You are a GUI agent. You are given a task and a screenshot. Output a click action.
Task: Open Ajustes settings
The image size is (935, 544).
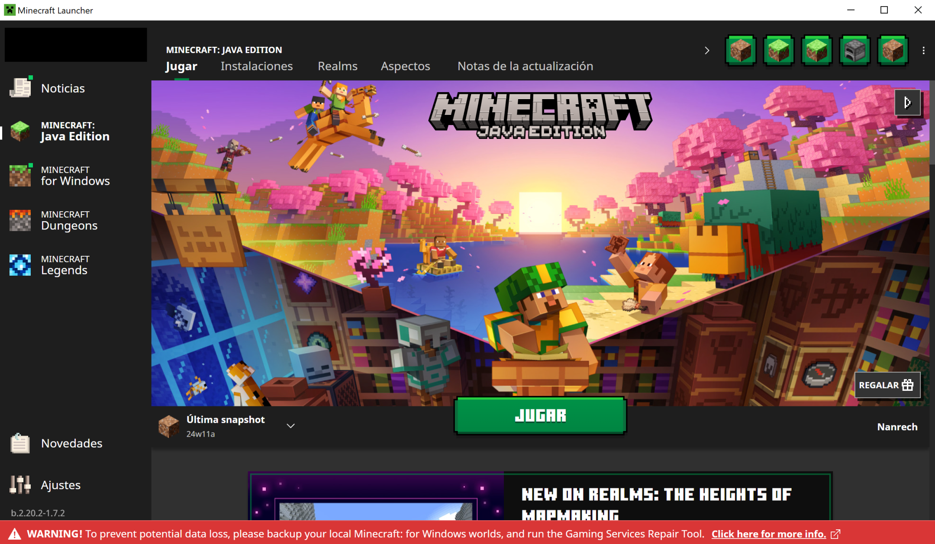(x=60, y=485)
